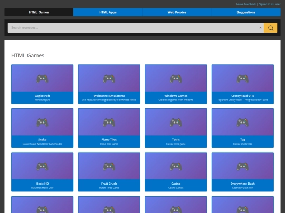
Task: Go to the Web Proxies tab
Action: pyautogui.click(x=177, y=12)
